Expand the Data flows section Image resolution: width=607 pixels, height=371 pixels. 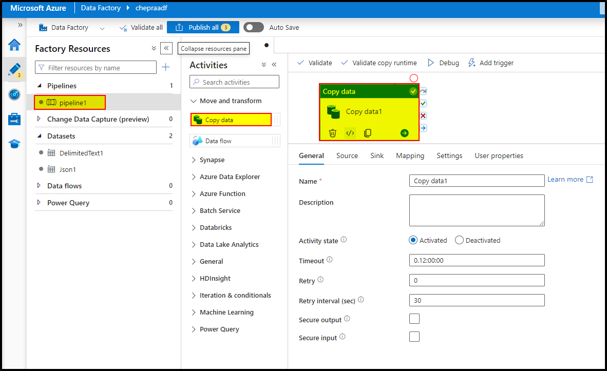coord(39,185)
